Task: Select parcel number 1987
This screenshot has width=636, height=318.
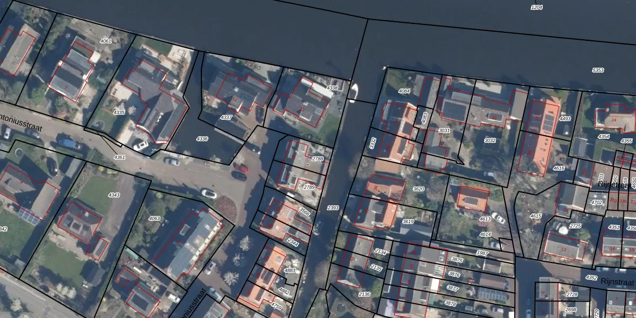Action: (482, 253)
